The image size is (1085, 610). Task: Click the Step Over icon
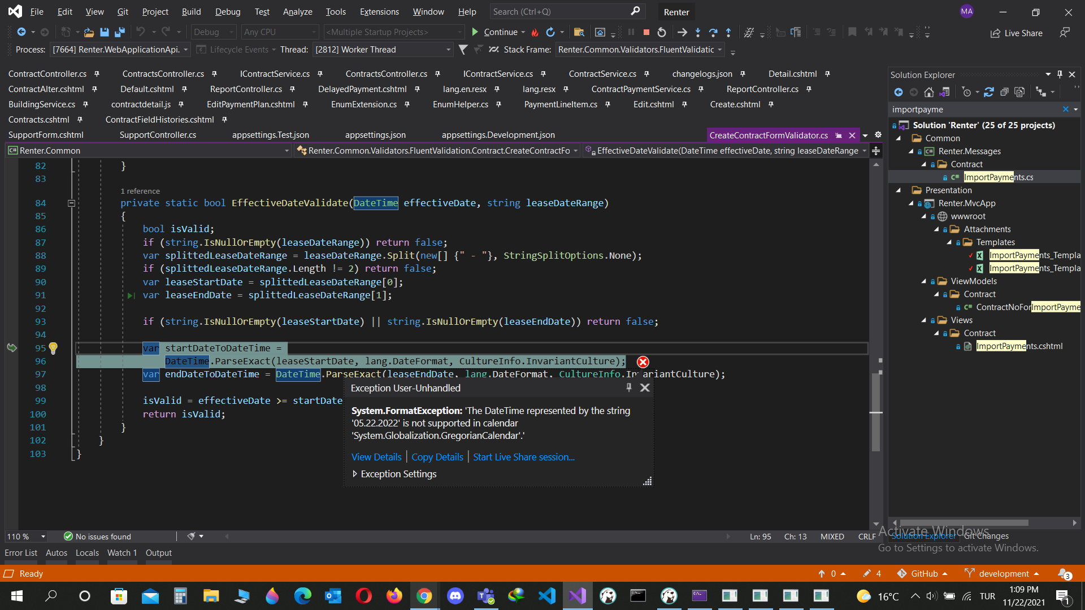713,32
